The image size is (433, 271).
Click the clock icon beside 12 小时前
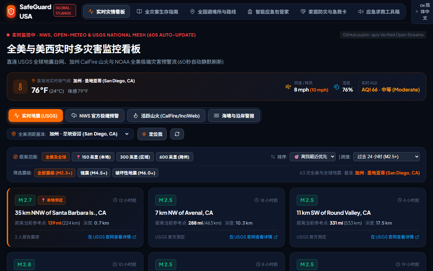tap(115, 200)
